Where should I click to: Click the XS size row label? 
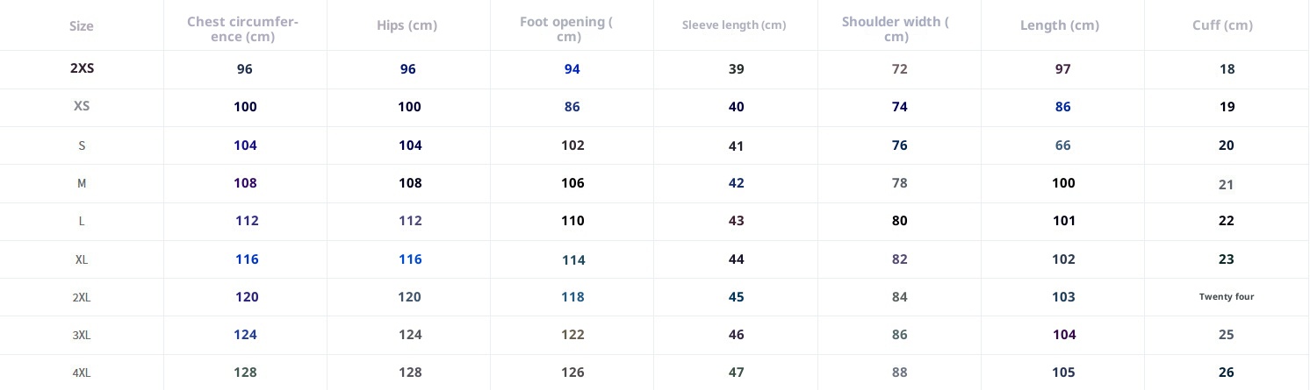point(82,106)
